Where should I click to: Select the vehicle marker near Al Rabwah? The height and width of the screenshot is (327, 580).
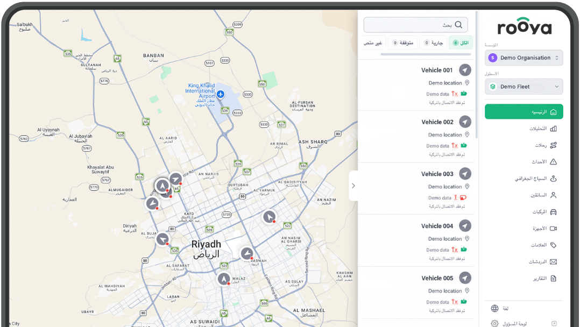coord(247,253)
